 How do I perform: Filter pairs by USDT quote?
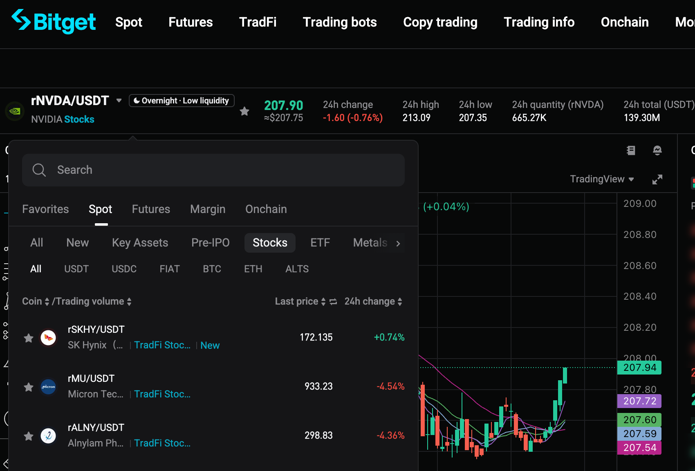76,269
